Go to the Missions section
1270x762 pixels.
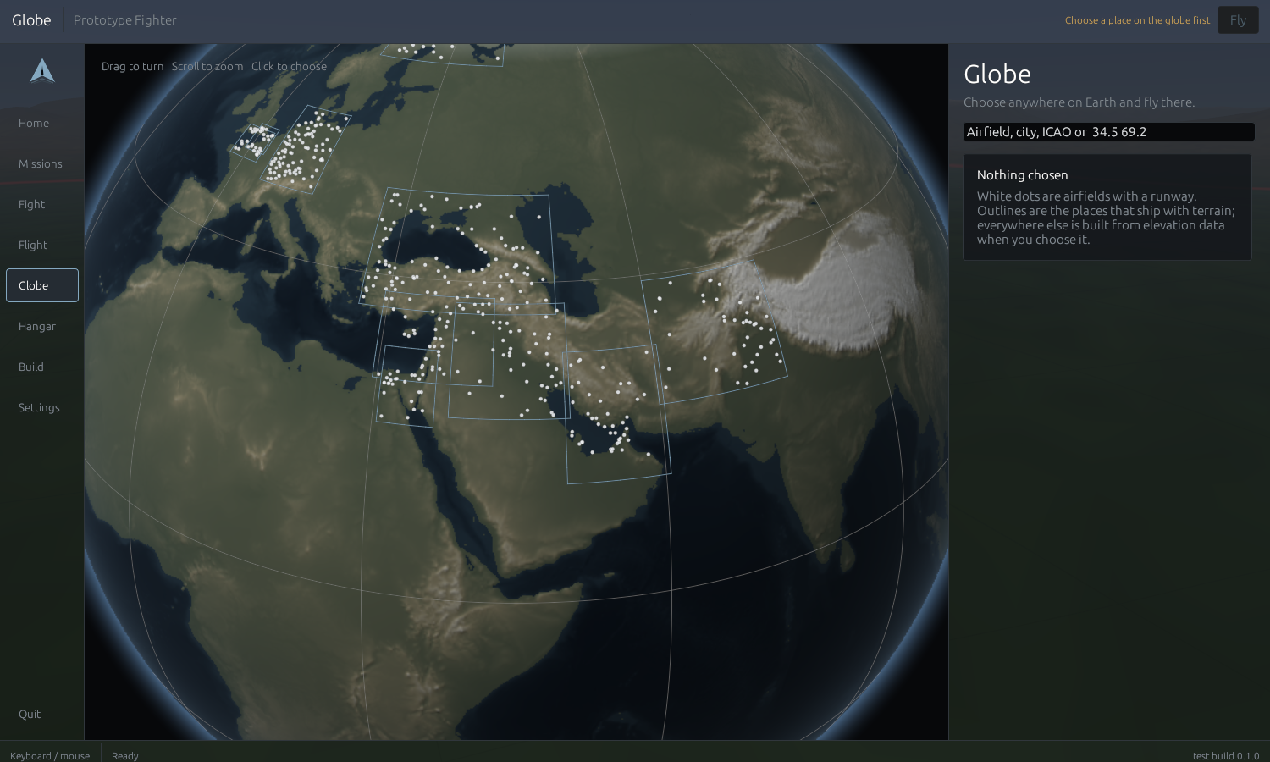coord(42,163)
